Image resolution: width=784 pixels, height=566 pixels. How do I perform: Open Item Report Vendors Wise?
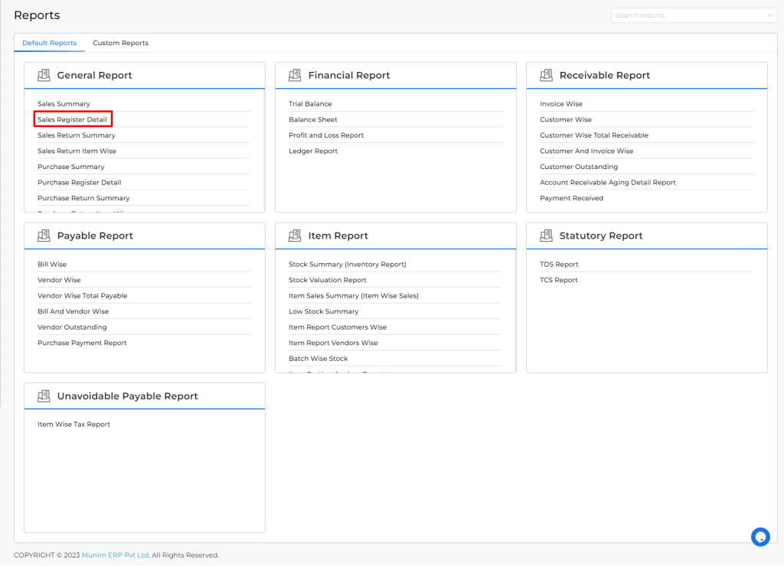pyautogui.click(x=333, y=343)
